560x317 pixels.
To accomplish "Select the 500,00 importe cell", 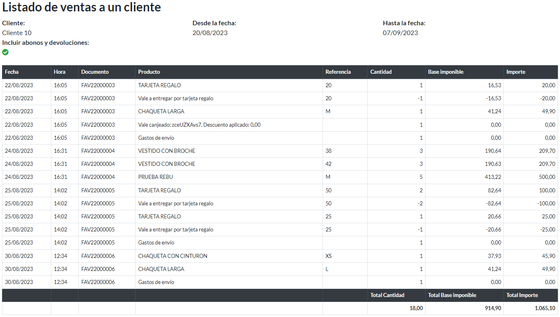I will (x=547, y=177).
